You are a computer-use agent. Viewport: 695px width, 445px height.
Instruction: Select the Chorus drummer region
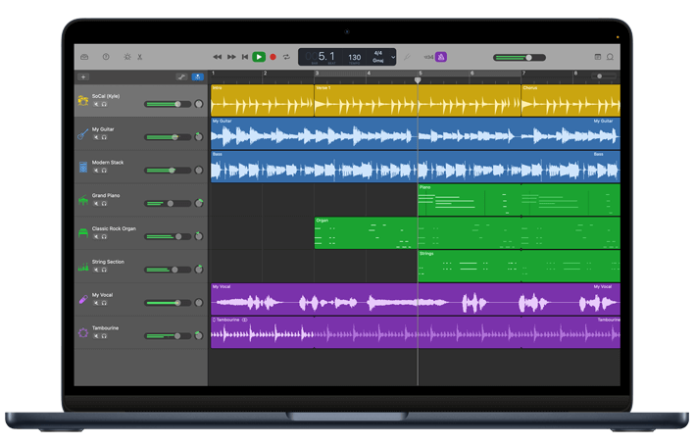pos(571,101)
